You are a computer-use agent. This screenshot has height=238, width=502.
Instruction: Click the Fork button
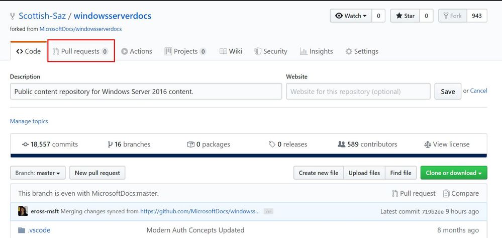tap(453, 16)
